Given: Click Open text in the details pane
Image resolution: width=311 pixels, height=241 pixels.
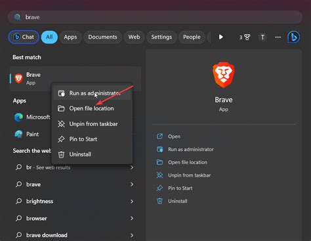Looking at the screenshot, I should click(174, 137).
